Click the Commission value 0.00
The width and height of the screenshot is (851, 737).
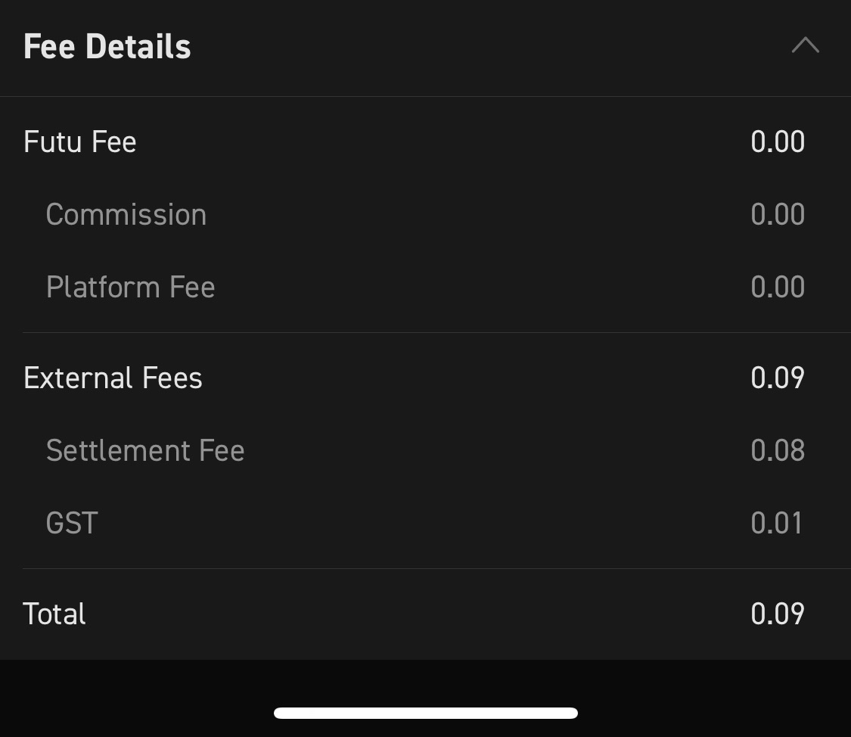pyautogui.click(x=778, y=215)
